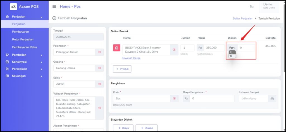Click the Jumlah quantity input field

click(187, 48)
